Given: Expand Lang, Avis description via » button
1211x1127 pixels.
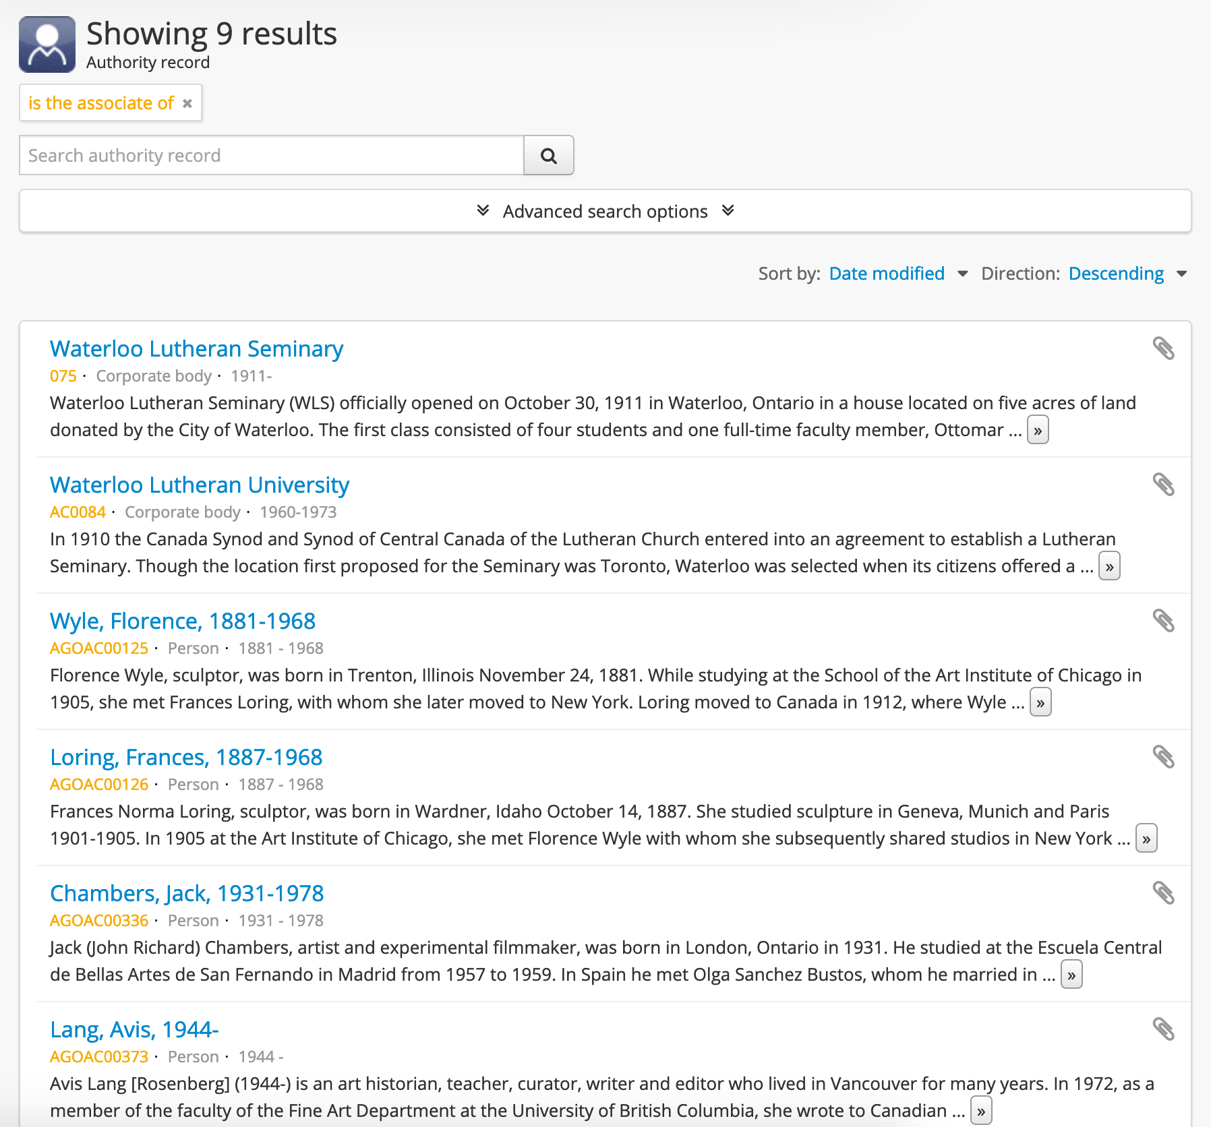Looking at the screenshot, I should pyautogui.click(x=980, y=1111).
